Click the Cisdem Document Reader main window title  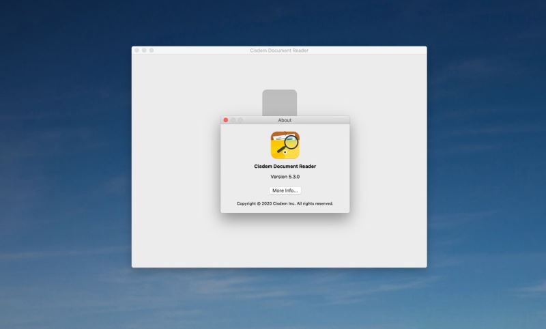coord(279,51)
